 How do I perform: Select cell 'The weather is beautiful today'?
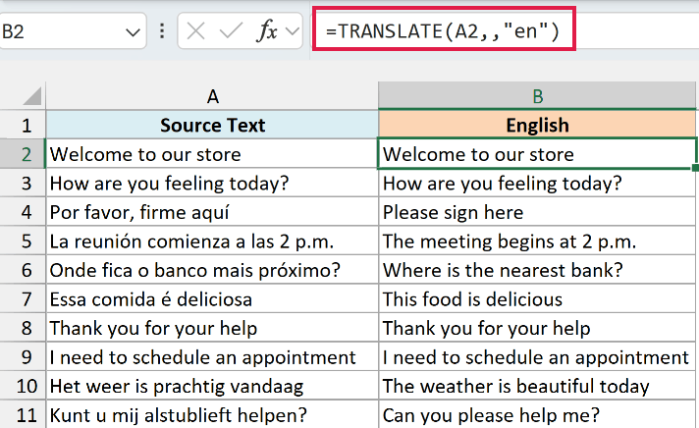(537, 386)
